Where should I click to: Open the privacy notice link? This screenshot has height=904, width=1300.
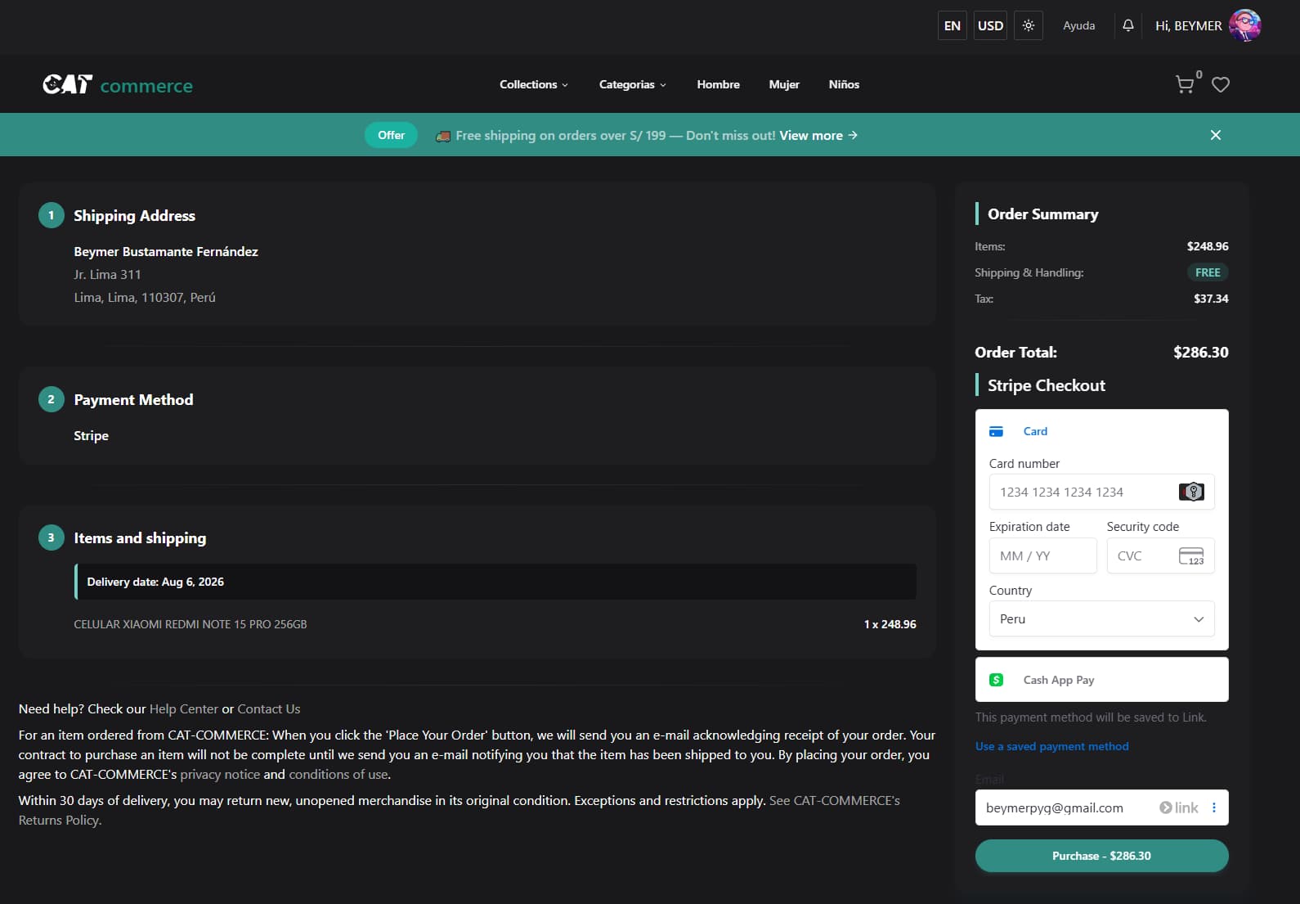pos(220,775)
